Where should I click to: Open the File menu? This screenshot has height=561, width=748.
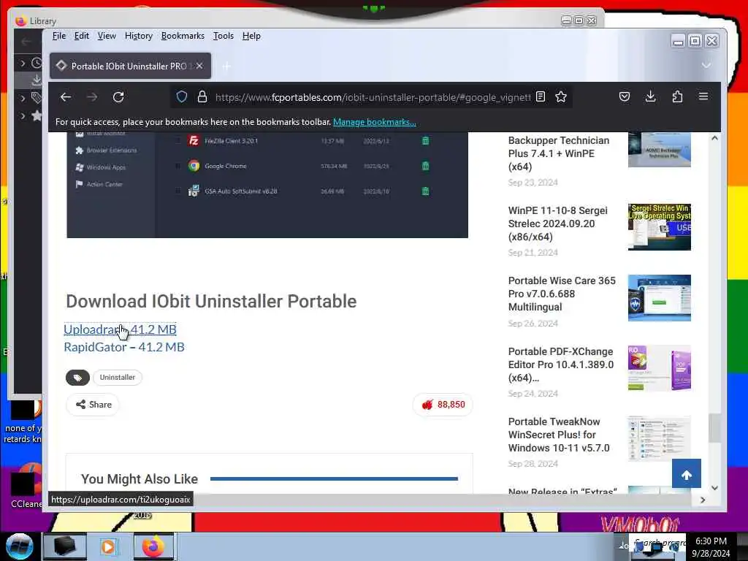coord(59,36)
